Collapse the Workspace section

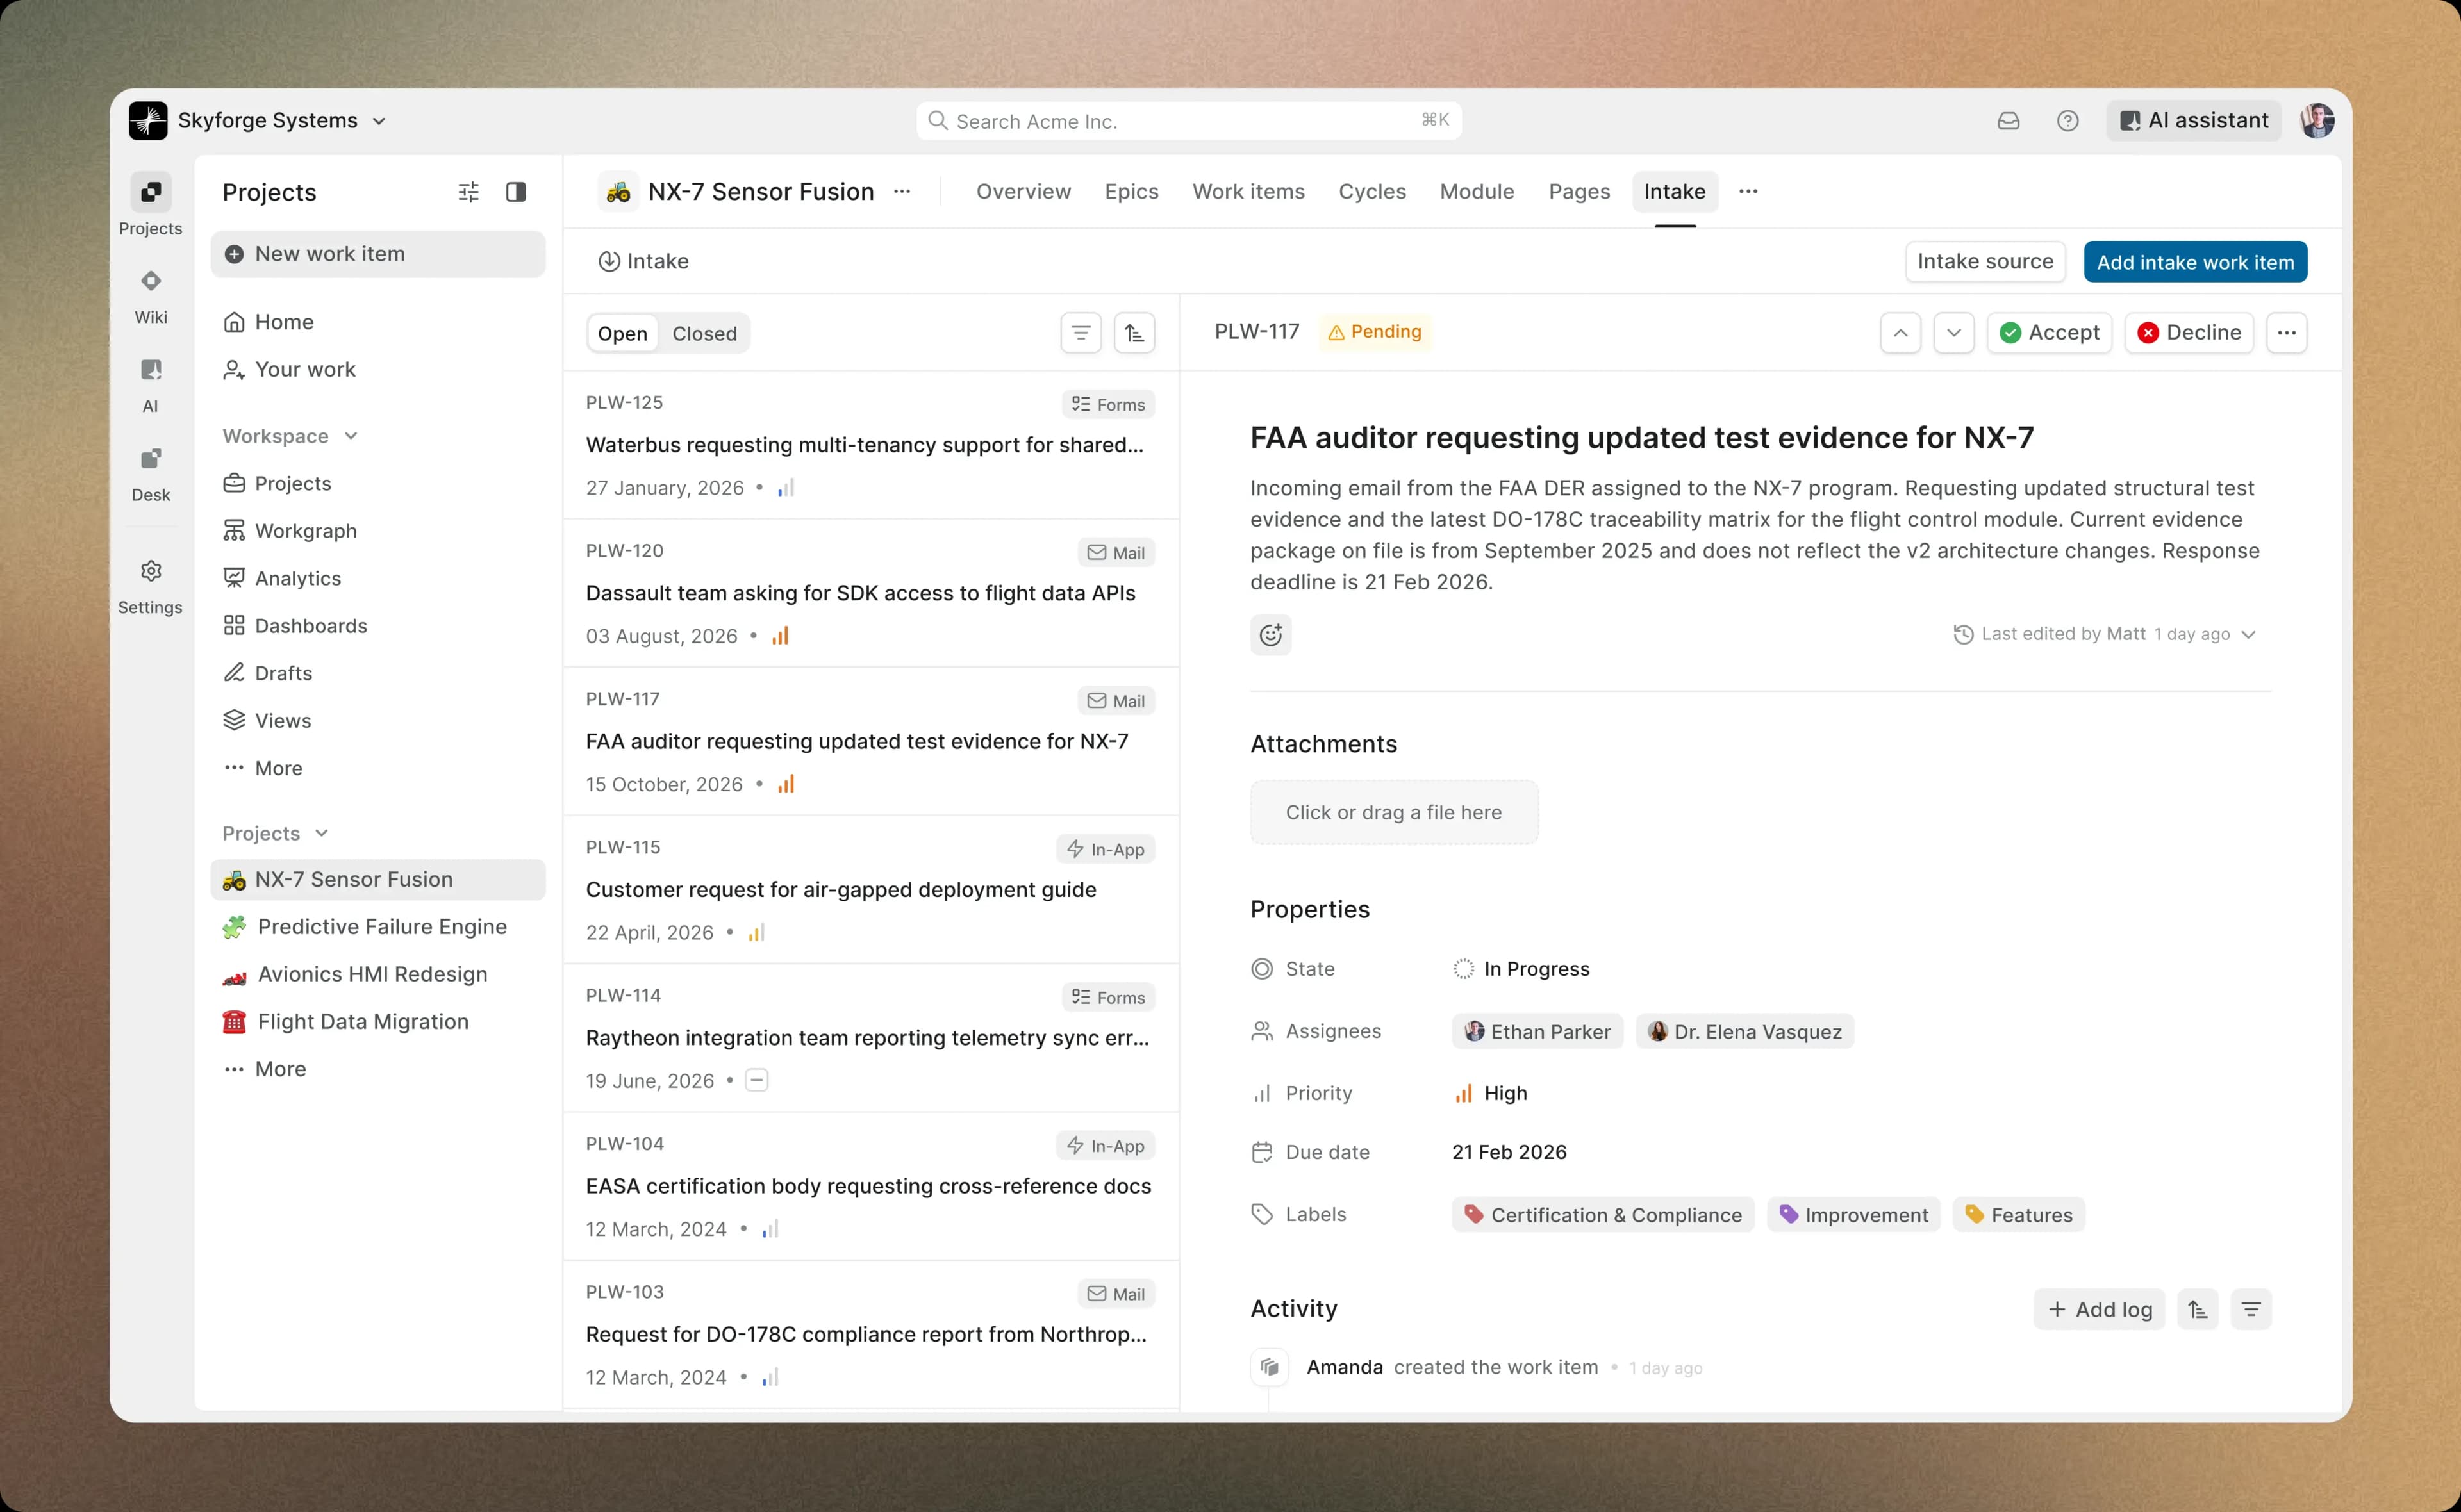tap(351, 436)
